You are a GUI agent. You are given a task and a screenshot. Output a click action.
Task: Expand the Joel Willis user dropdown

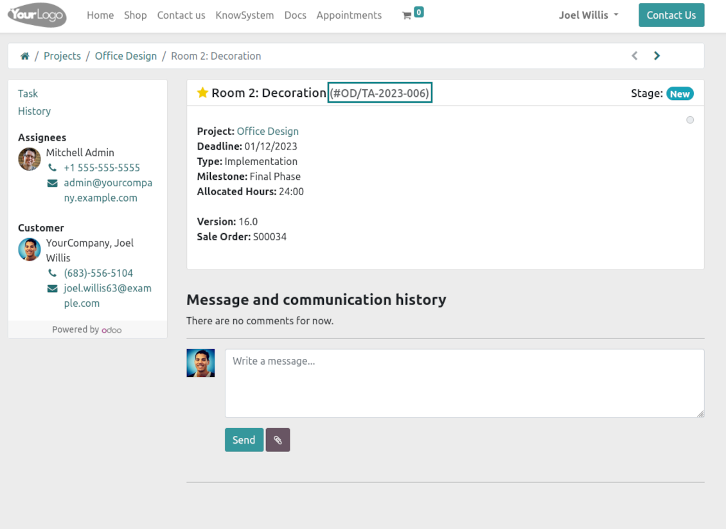tap(589, 15)
